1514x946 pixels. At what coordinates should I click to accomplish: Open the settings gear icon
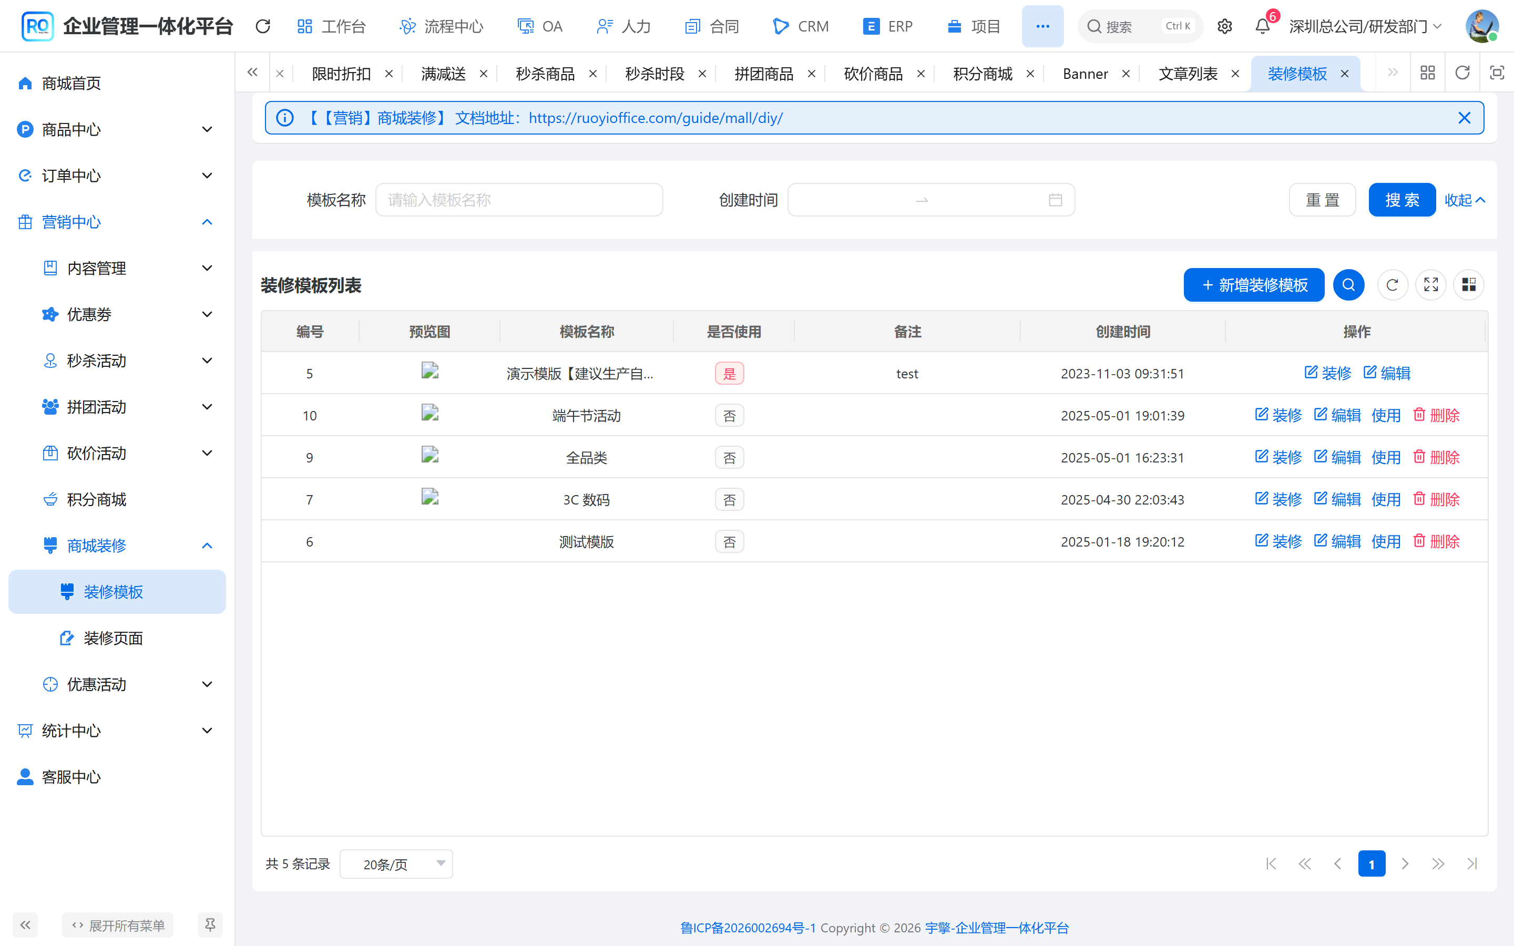point(1224,26)
